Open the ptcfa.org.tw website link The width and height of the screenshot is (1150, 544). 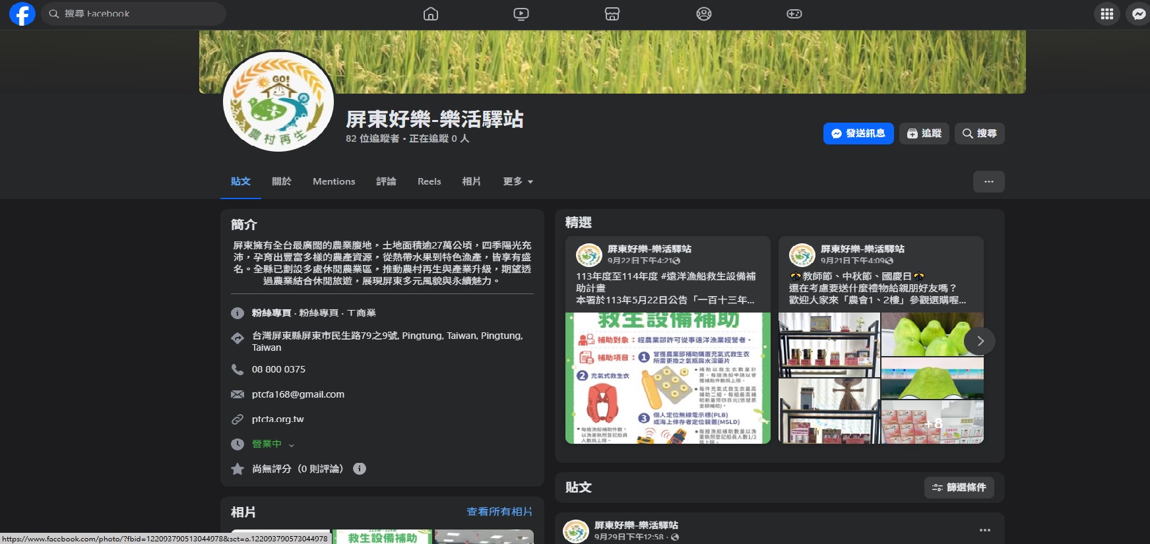(278, 419)
